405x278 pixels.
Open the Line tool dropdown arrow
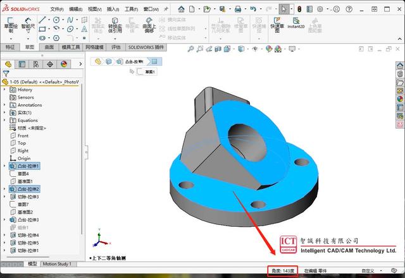49,20
